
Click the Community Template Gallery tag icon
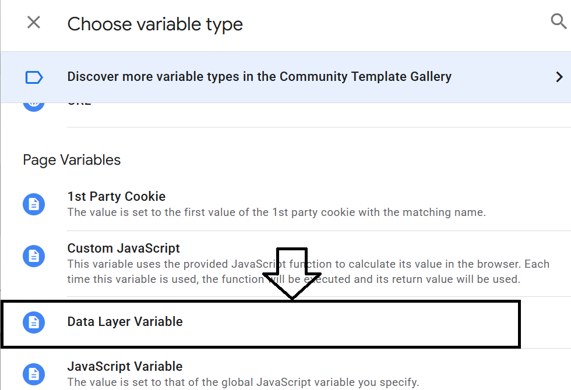34,77
